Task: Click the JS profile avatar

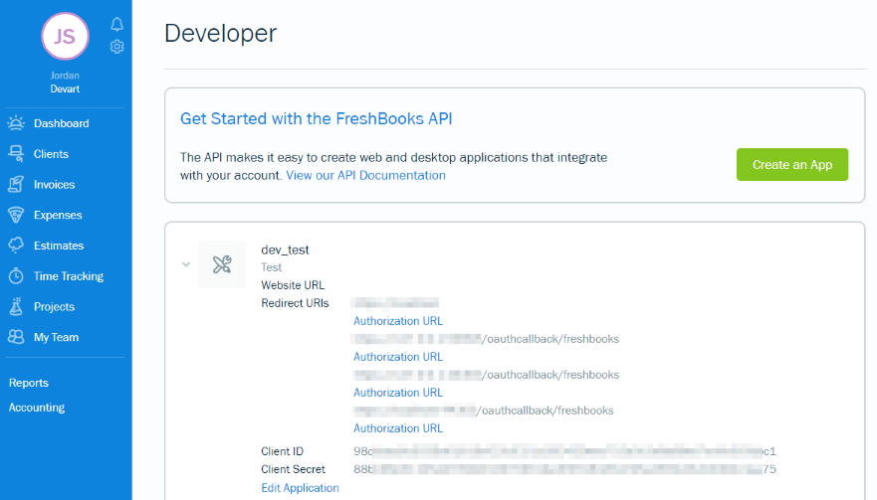Action: click(x=65, y=37)
